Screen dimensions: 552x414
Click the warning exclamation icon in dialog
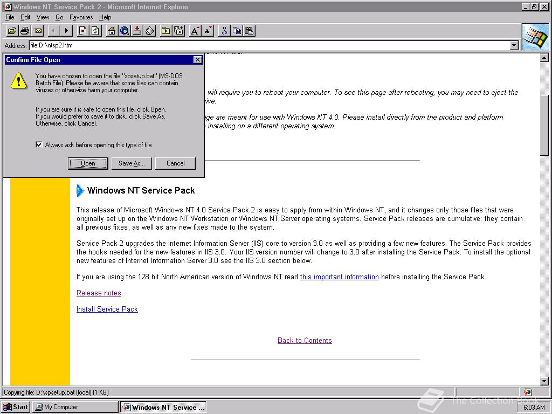(19, 81)
